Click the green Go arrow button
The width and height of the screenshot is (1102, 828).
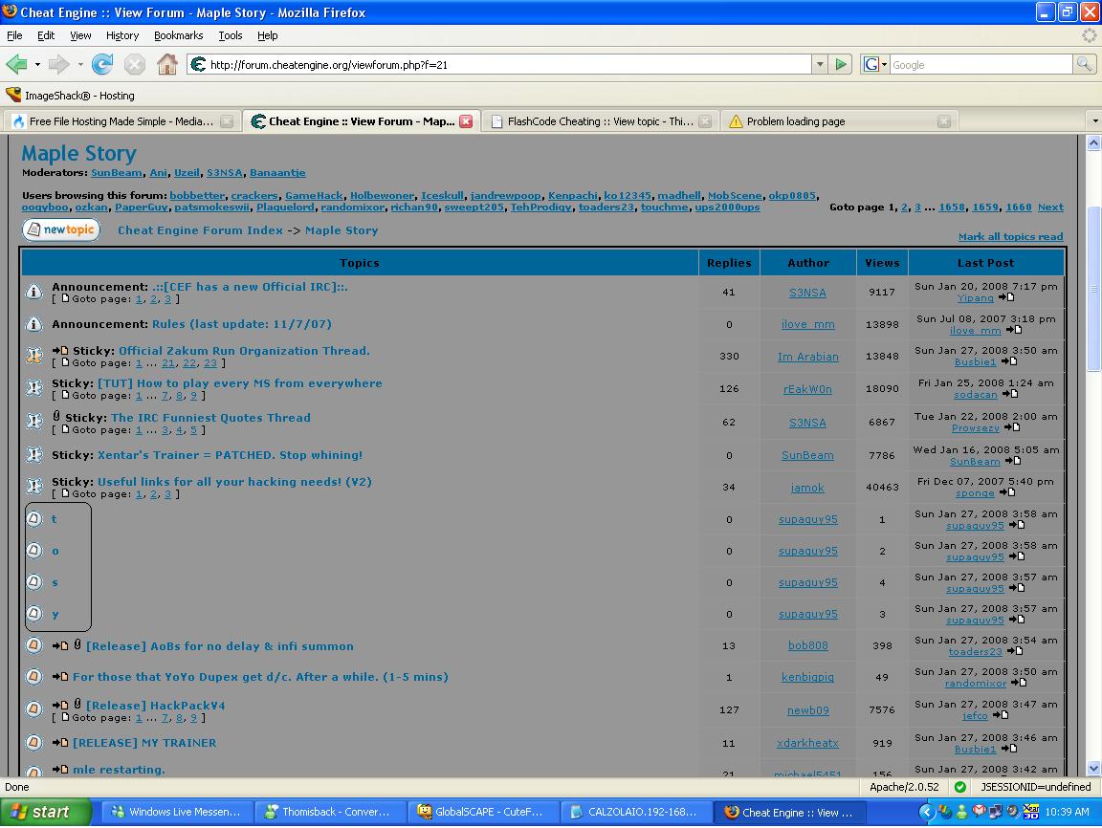tap(841, 65)
